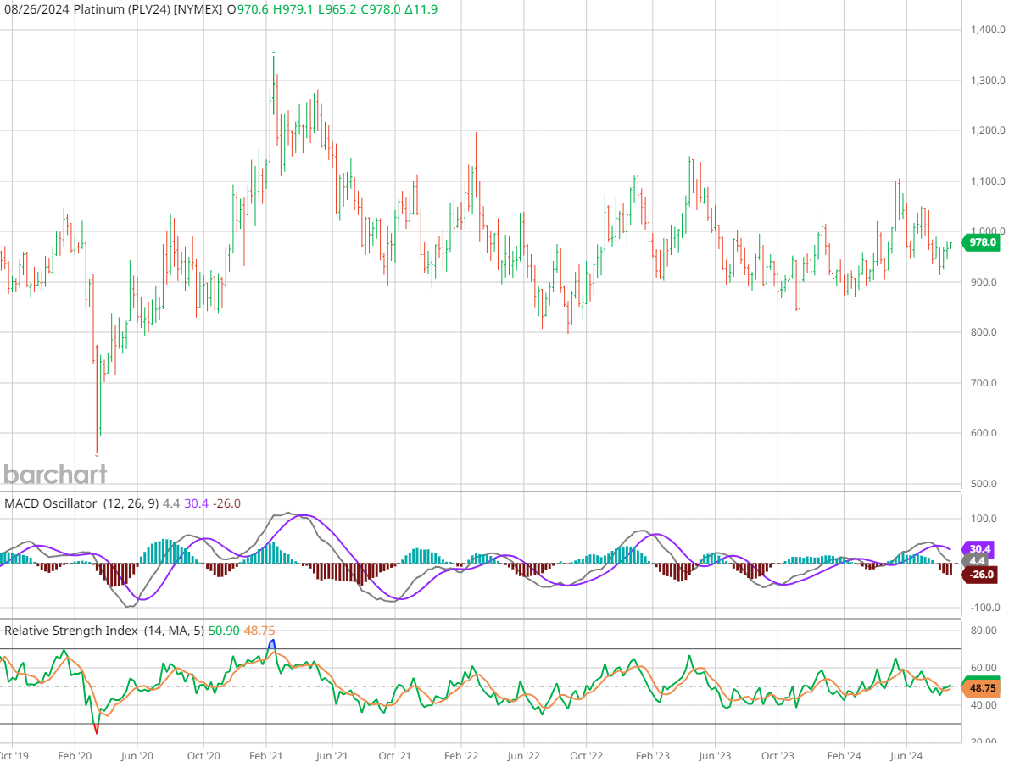Click the 08/26/2024 date in header
Image resolution: width=1009 pixels, height=767 pixels.
click(x=36, y=9)
